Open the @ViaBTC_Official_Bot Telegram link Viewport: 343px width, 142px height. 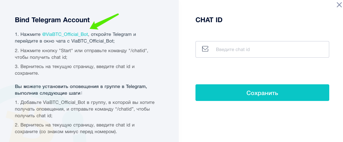coord(65,34)
